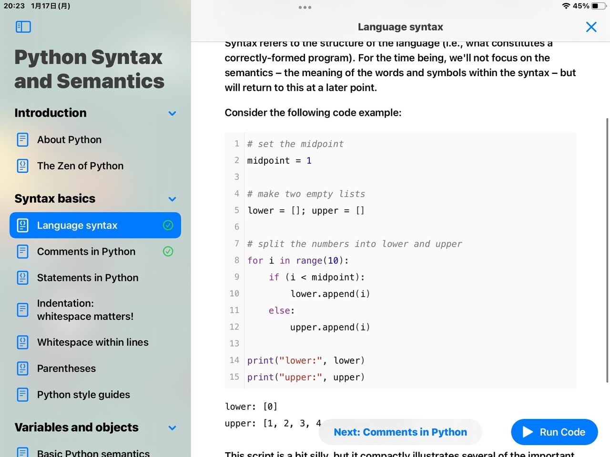Toggle the sidebar with the top-left panel icon
Viewport: 610px width, 457px height.
point(23,27)
